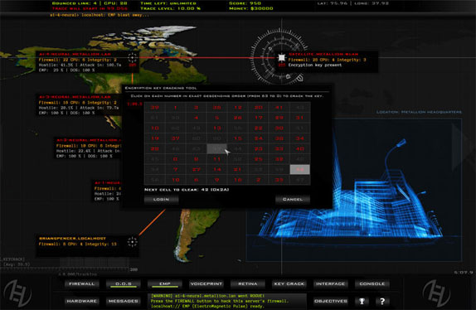Launch the Firewall attack tool

(x=81, y=284)
